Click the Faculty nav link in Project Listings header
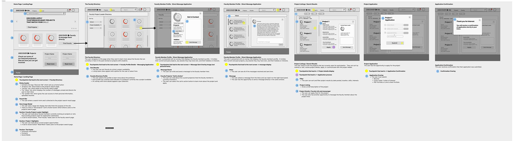 coord(322,10)
